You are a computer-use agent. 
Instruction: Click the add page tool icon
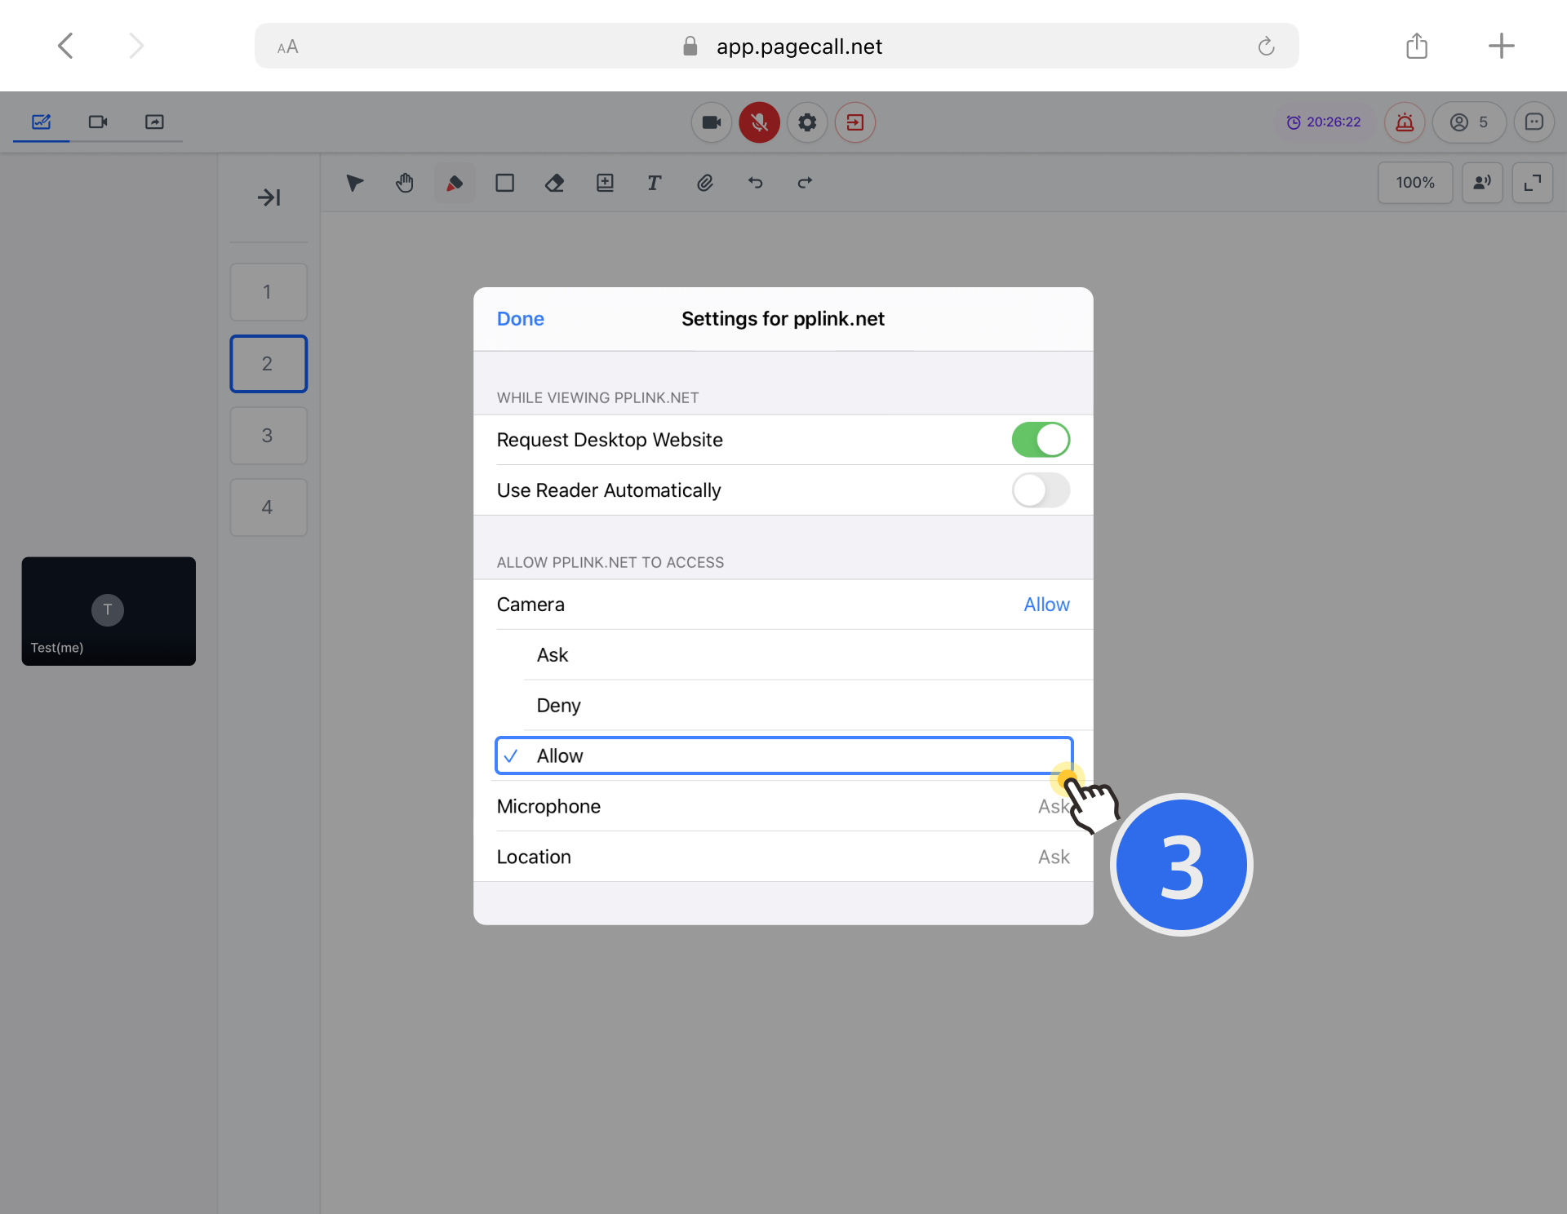pos(605,183)
